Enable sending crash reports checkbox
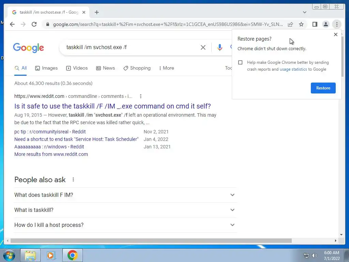Image resolution: width=349 pixels, height=262 pixels. tap(240, 62)
